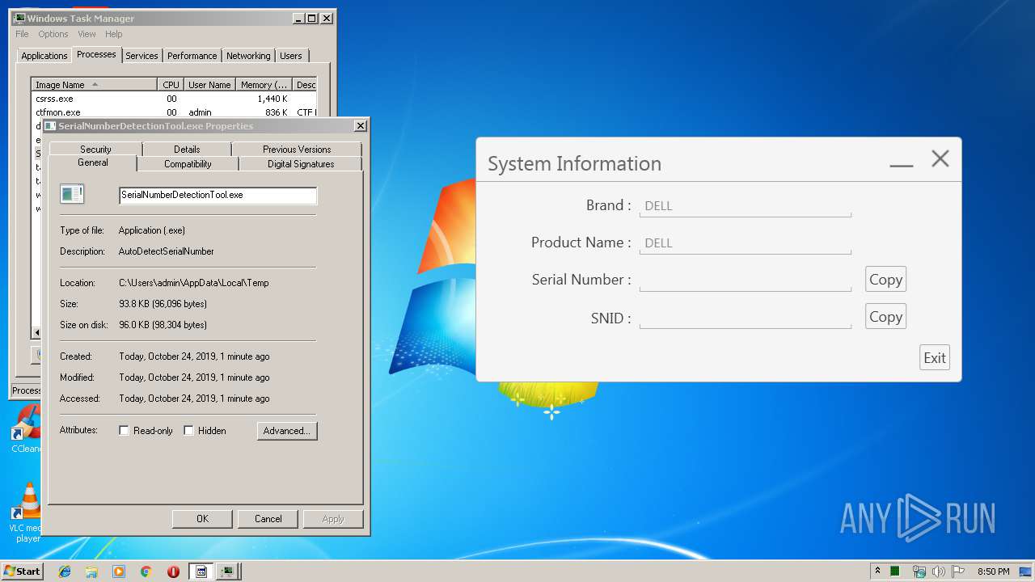The height and width of the screenshot is (582, 1035).
Task: Open the Digital Signatures tab in Properties
Action: (301, 164)
